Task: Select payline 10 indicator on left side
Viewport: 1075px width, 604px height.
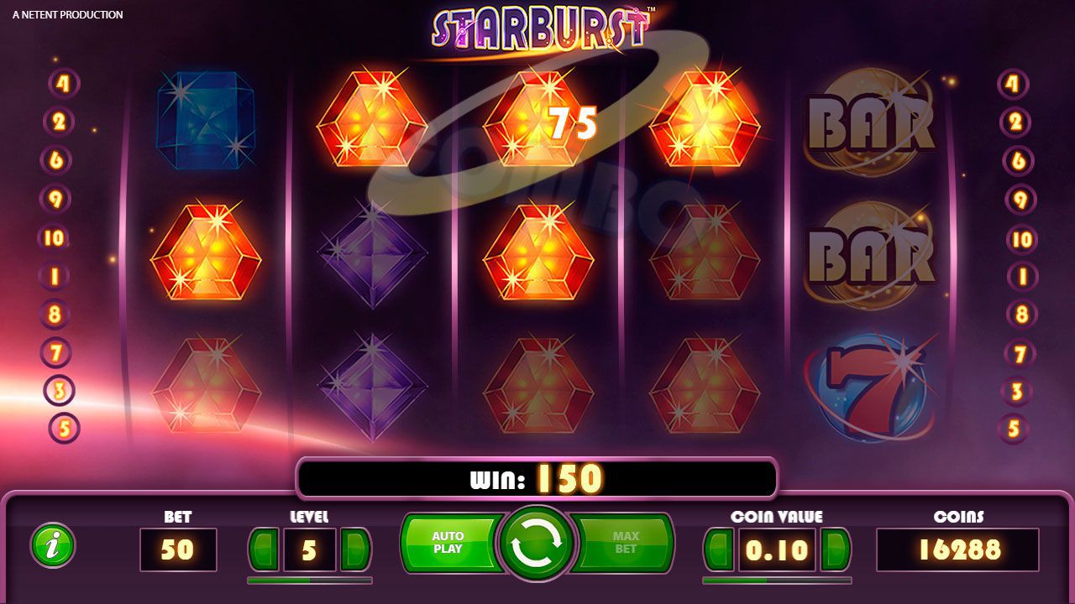Action: pyautogui.click(x=55, y=237)
